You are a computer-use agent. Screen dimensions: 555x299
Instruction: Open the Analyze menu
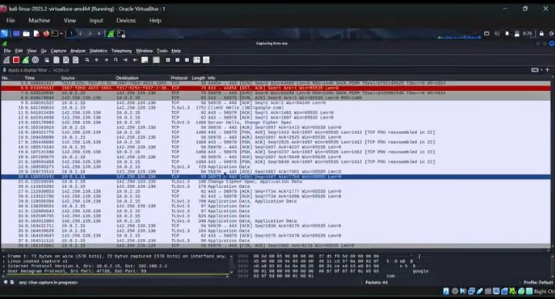click(x=77, y=51)
